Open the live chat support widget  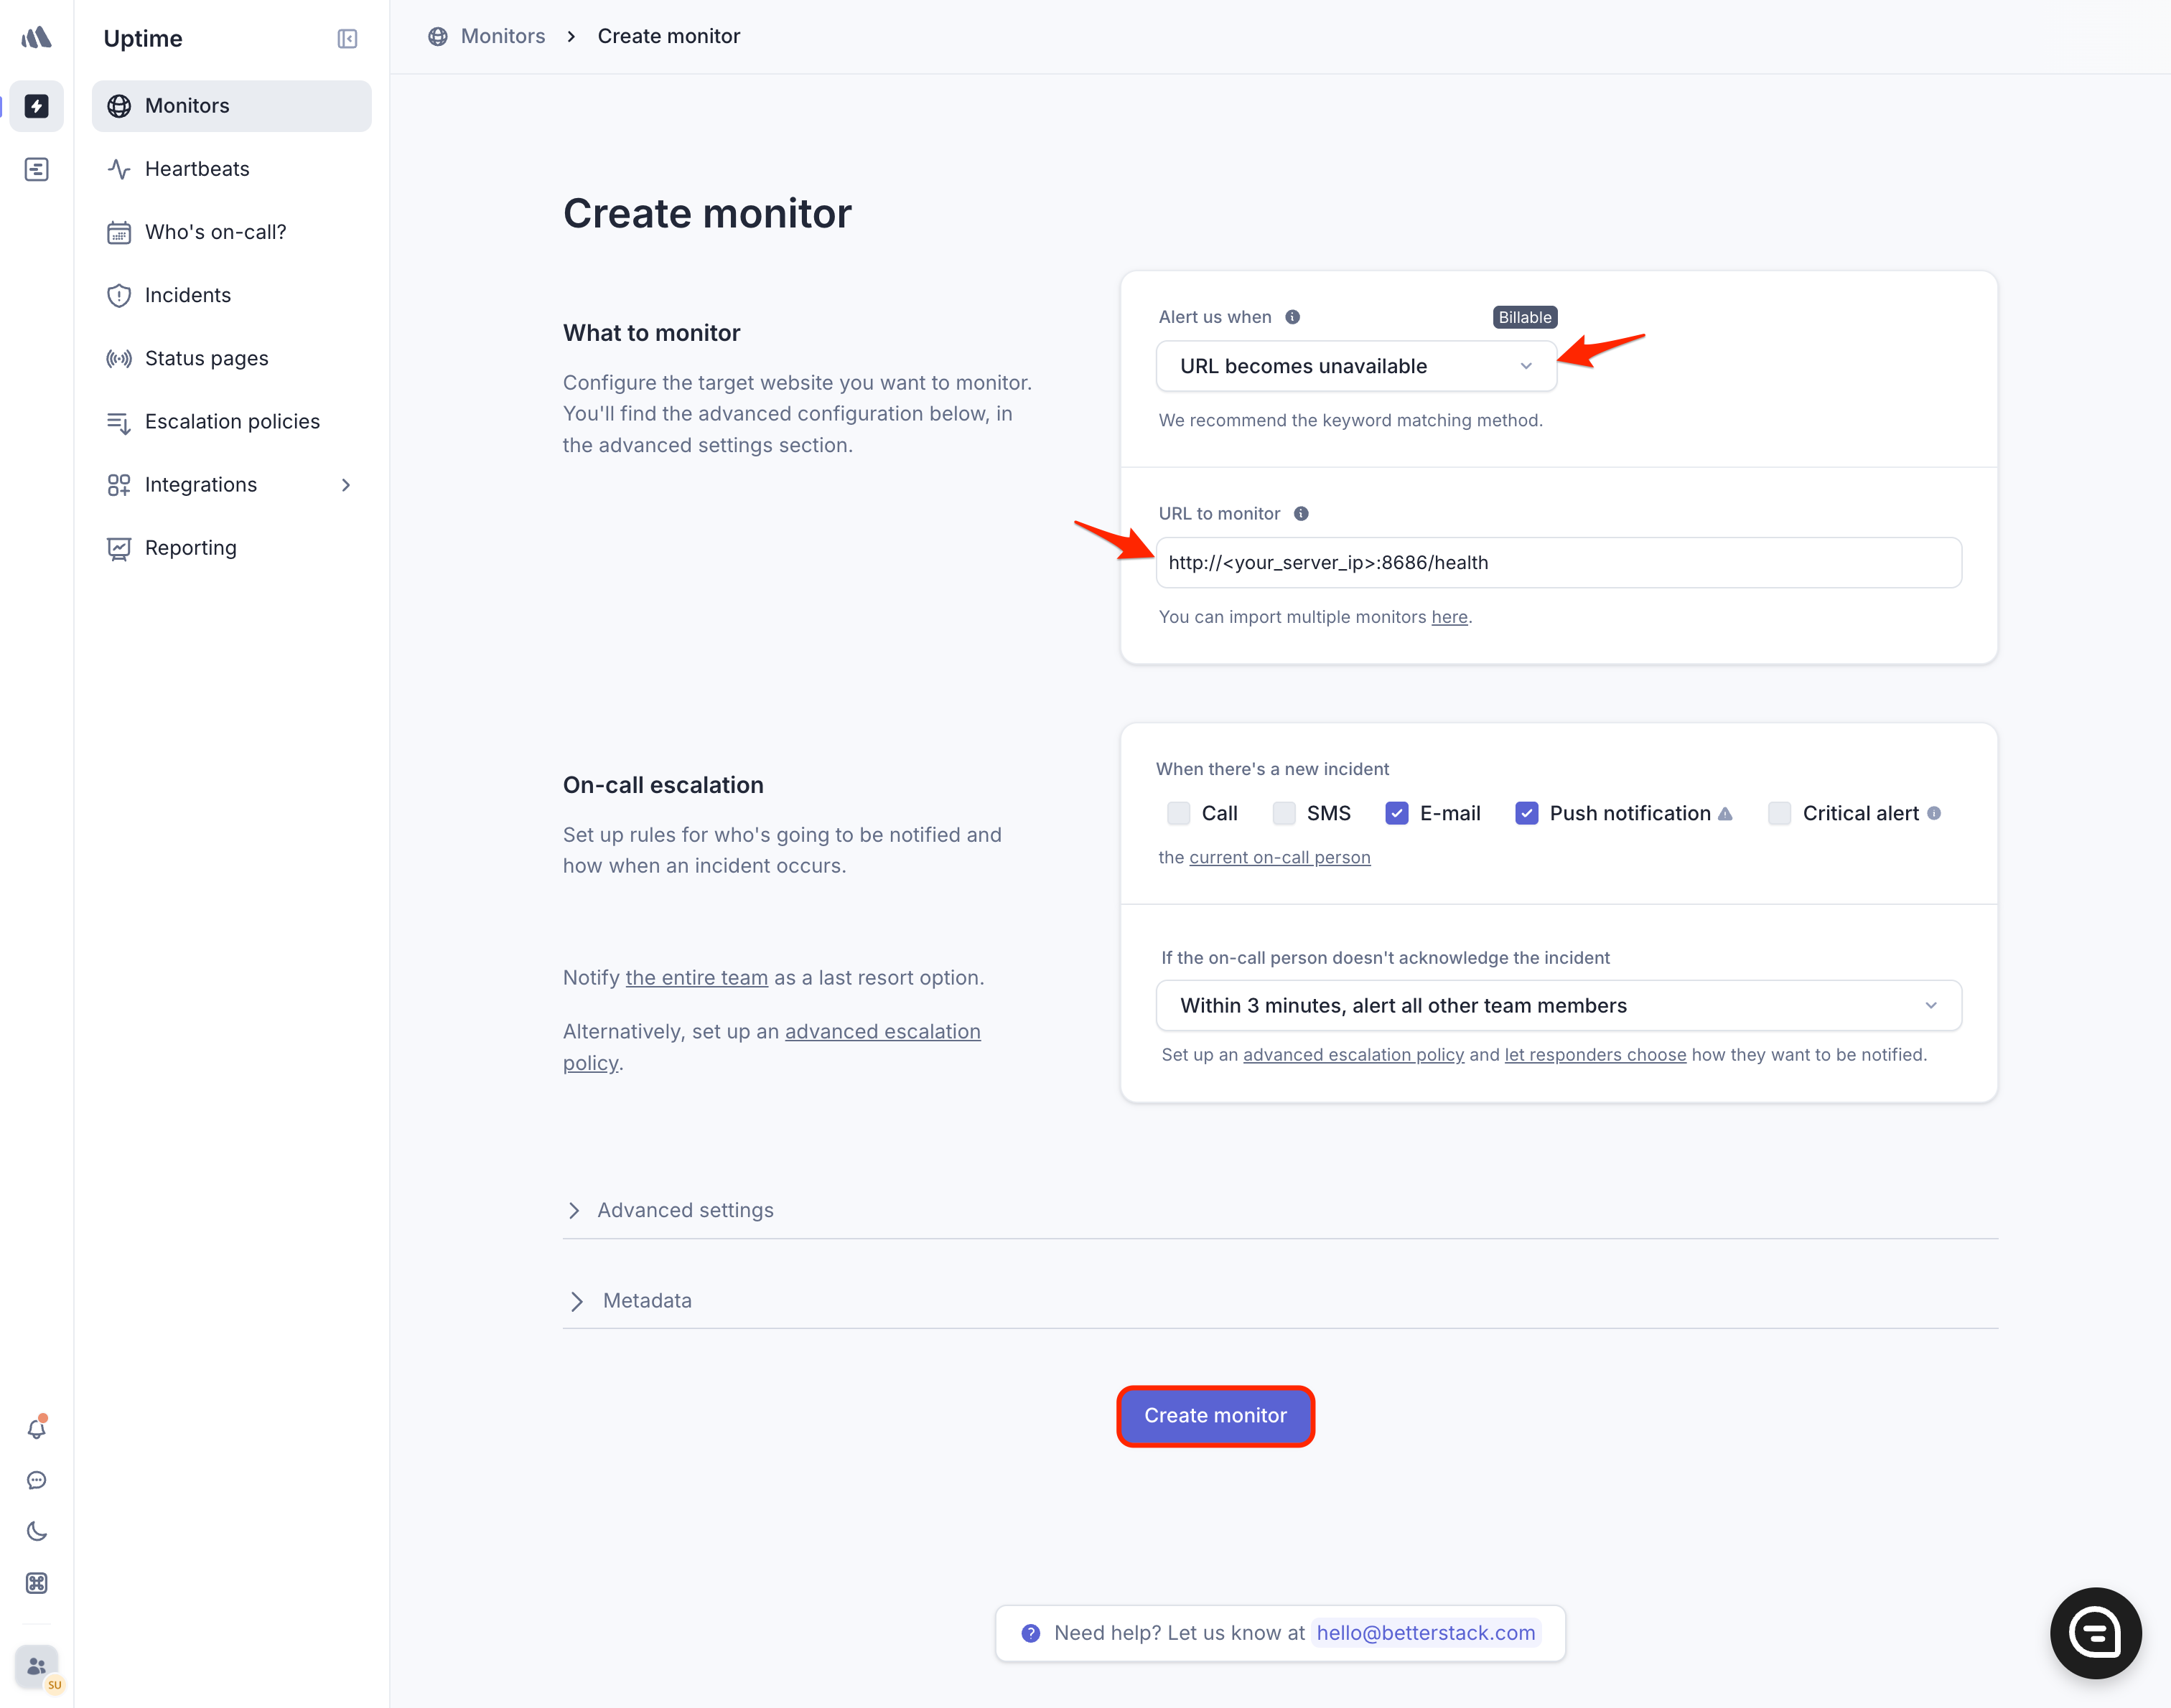[x=2095, y=1632]
